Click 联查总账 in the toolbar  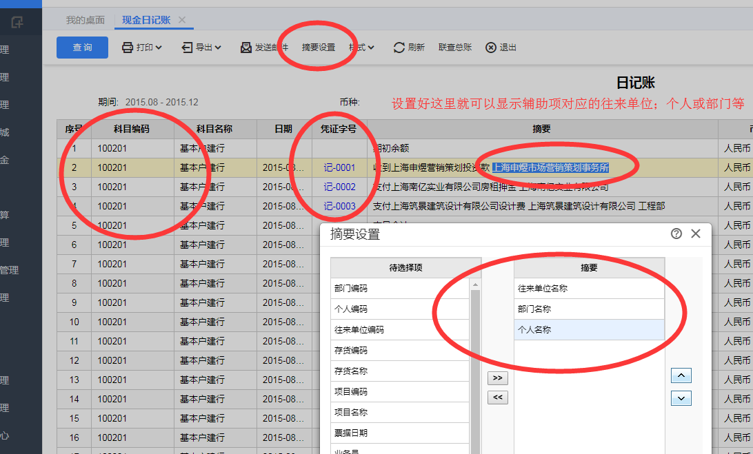point(455,48)
